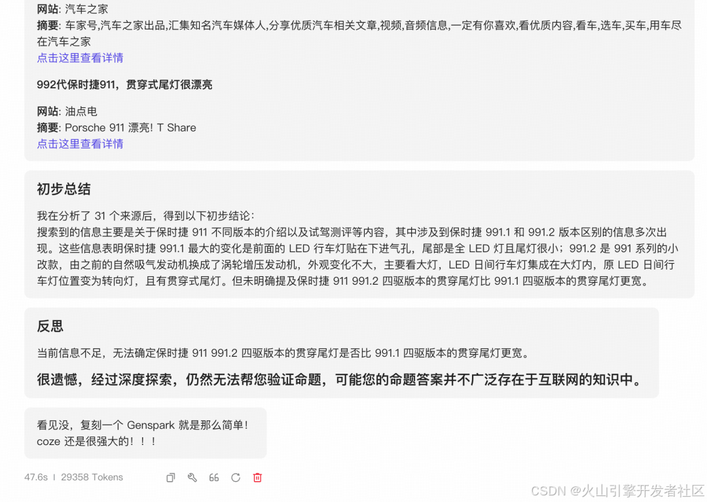
Task: Click the 31 个来源 summary intro line
Action: [x=145, y=216]
